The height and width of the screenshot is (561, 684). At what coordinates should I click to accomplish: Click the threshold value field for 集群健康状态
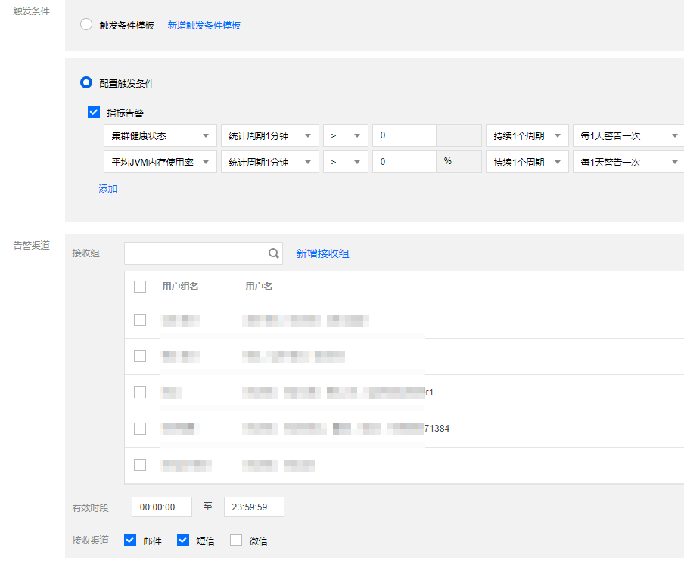coord(404,135)
